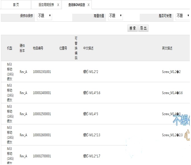Click Rev_A in the 100002400001 row
The height and width of the screenshot is (165, 191).
23,93
